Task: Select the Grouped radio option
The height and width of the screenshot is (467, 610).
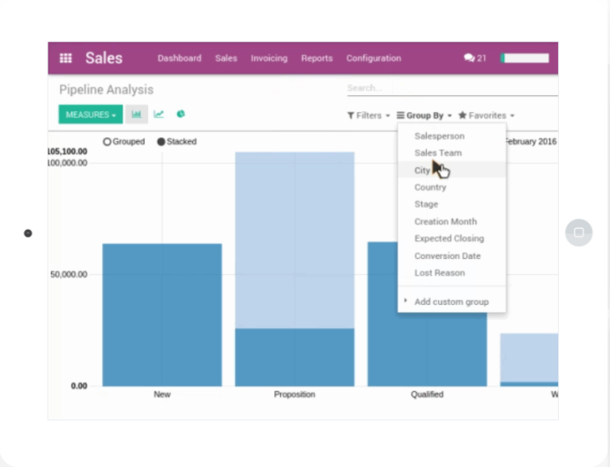Action: (x=108, y=142)
